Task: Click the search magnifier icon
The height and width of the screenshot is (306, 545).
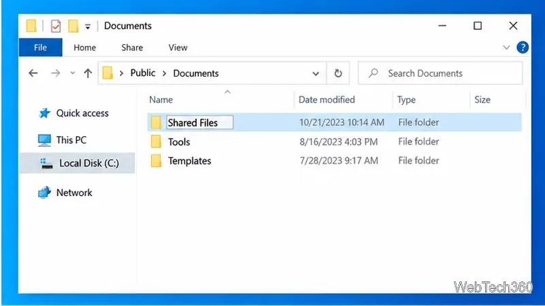Action: (x=373, y=73)
